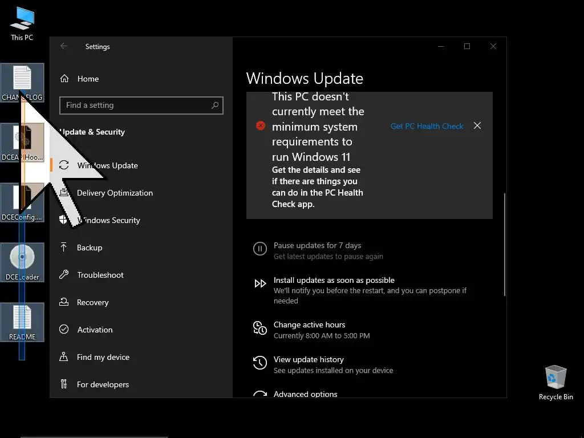Viewport: 584px width, 438px height.
Task: Click the Settings page vertical scrollbar
Action: coord(505,244)
